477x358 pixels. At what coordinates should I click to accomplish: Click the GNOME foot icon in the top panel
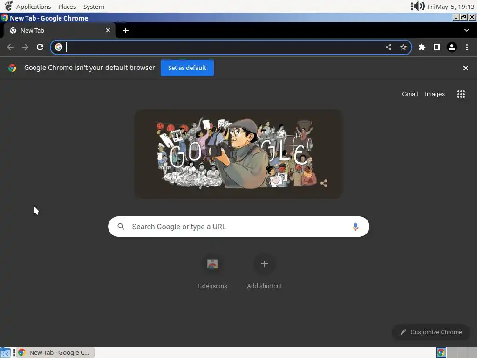[x=8, y=6]
